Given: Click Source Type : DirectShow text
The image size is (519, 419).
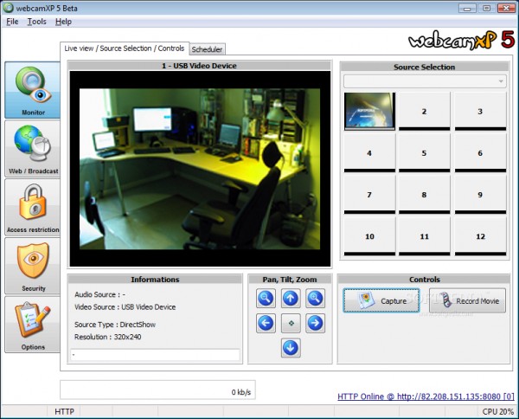Looking at the screenshot, I should (115, 325).
